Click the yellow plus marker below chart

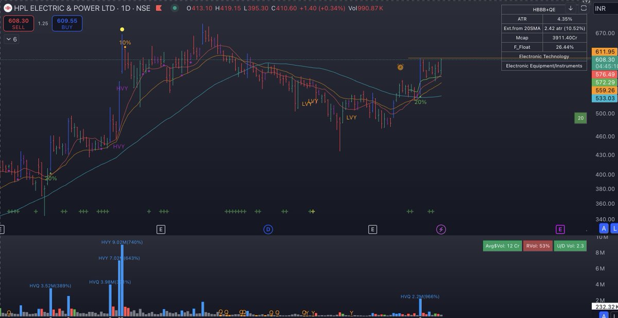click(x=313, y=211)
